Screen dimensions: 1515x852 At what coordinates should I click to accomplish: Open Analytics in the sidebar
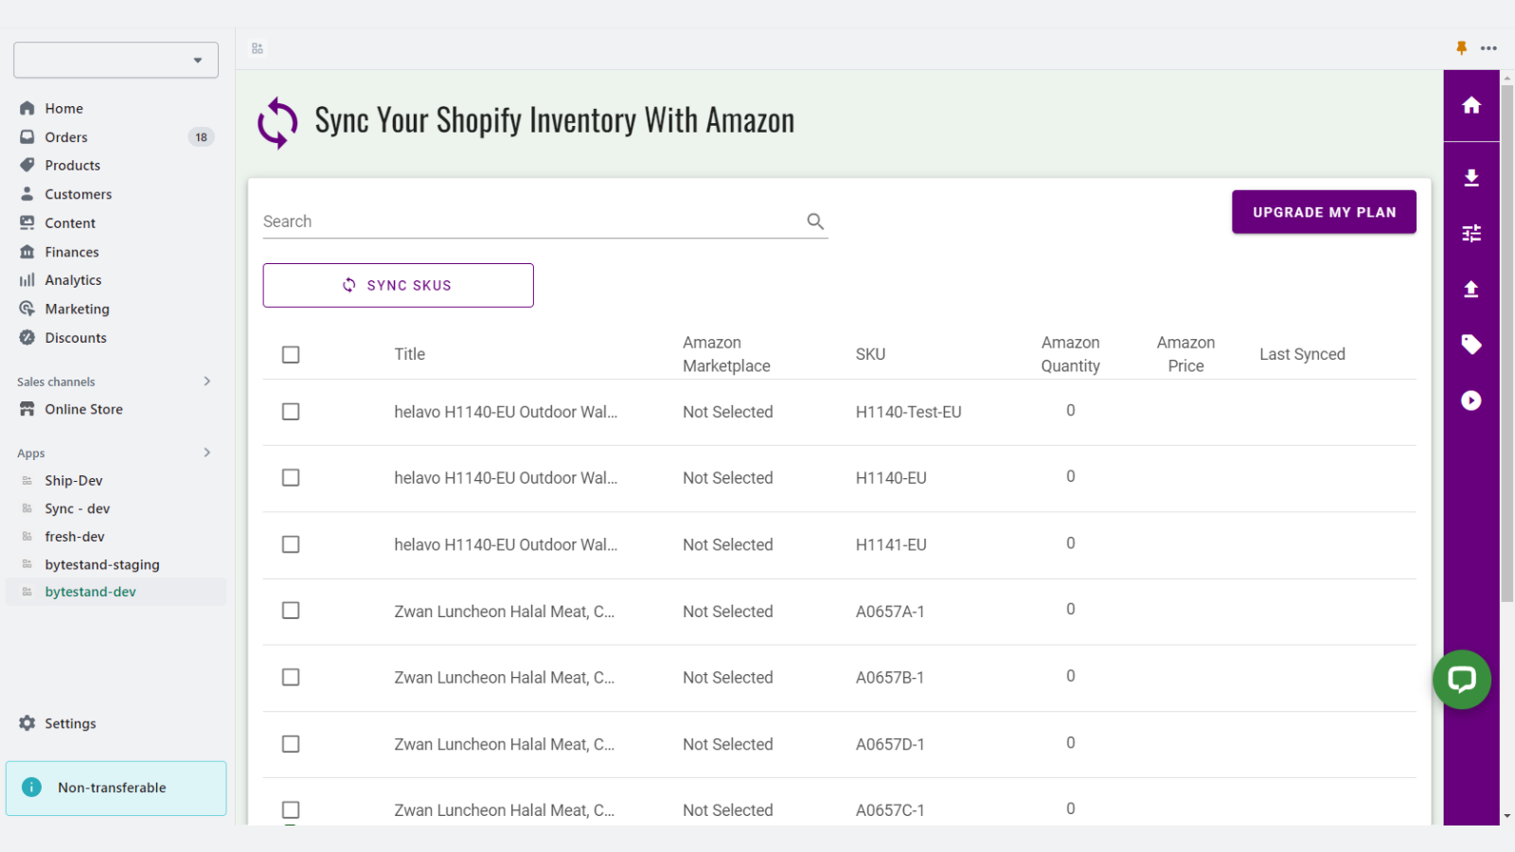point(73,280)
